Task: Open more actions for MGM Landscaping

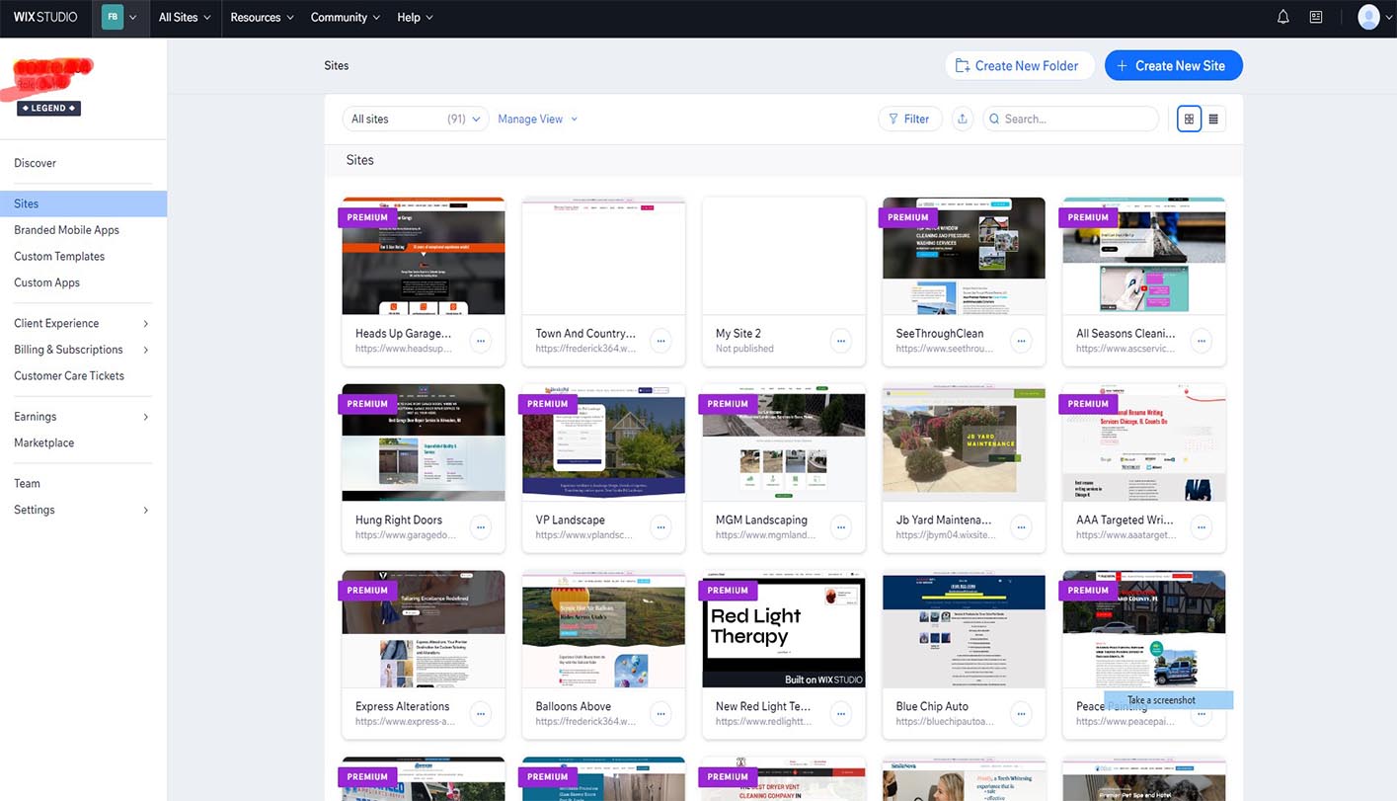Action: point(841,527)
